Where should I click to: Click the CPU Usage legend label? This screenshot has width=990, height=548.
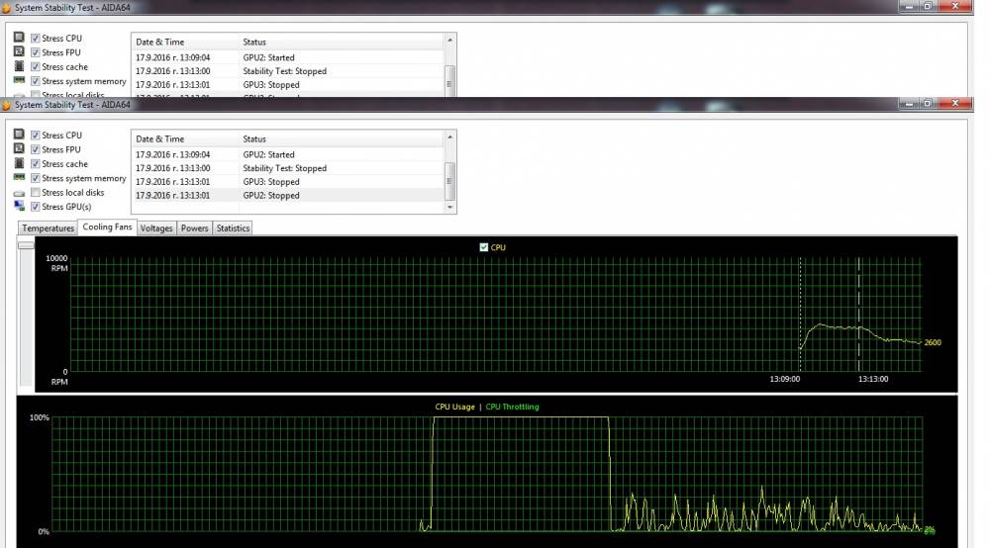tap(454, 407)
